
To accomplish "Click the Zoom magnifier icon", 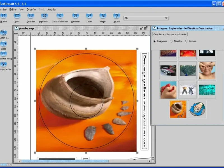I will (89, 16).
